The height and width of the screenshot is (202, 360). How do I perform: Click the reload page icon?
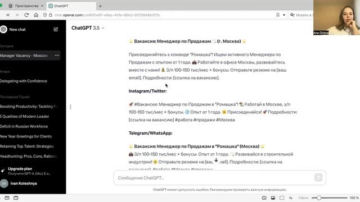[26, 15]
